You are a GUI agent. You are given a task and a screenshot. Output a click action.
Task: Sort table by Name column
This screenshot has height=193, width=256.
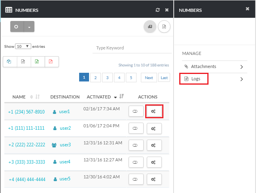coord(19,97)
